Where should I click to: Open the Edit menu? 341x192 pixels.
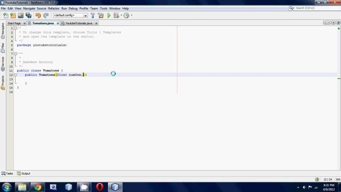pyautogui.click(x=10, y=9)
